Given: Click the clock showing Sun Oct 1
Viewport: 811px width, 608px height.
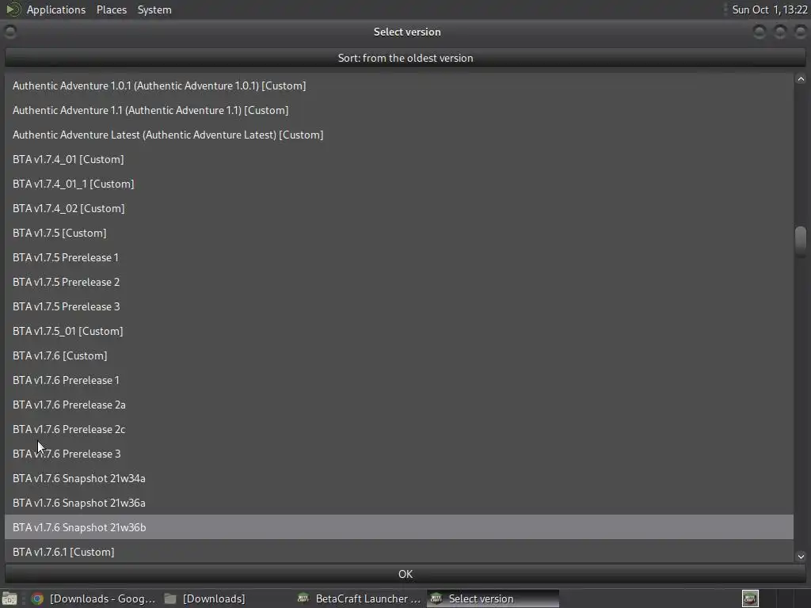Looking at the screenshot, I should (x=769, y=9).
